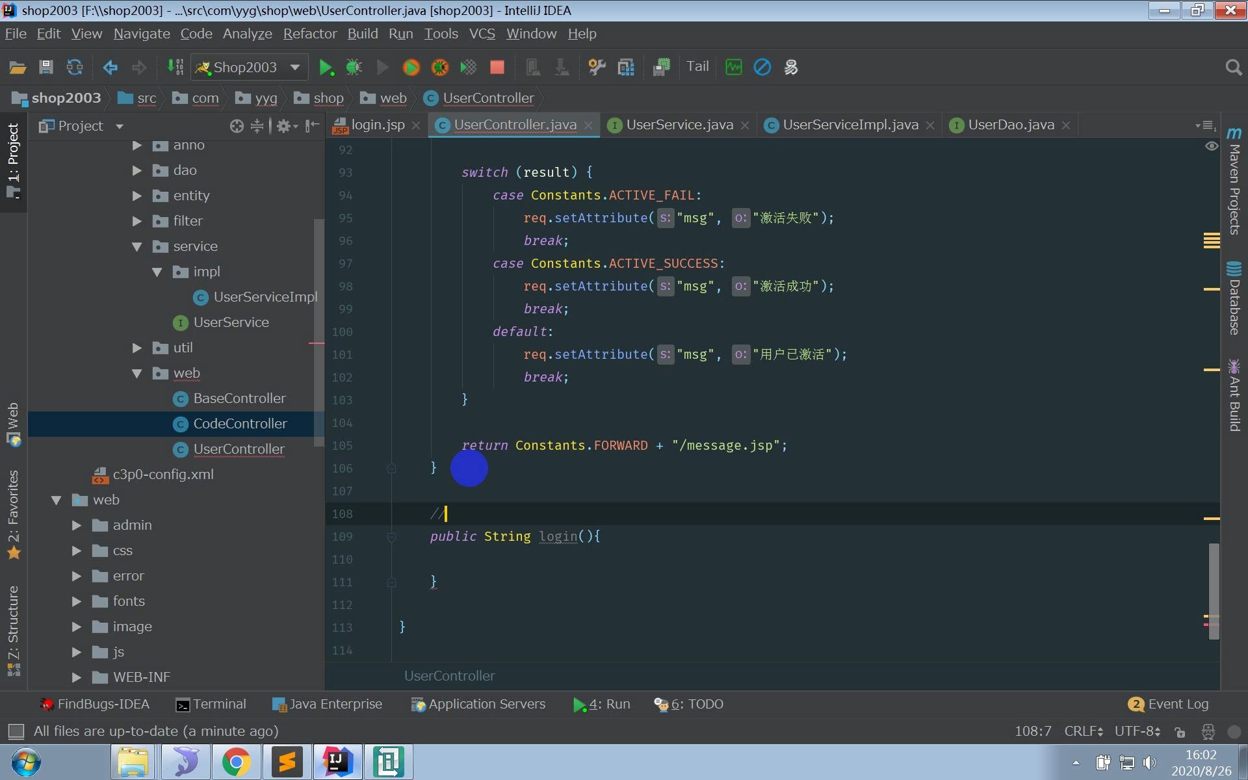Open the Database side panel
Screen dimensions: 1248x780
[1234, 299]
